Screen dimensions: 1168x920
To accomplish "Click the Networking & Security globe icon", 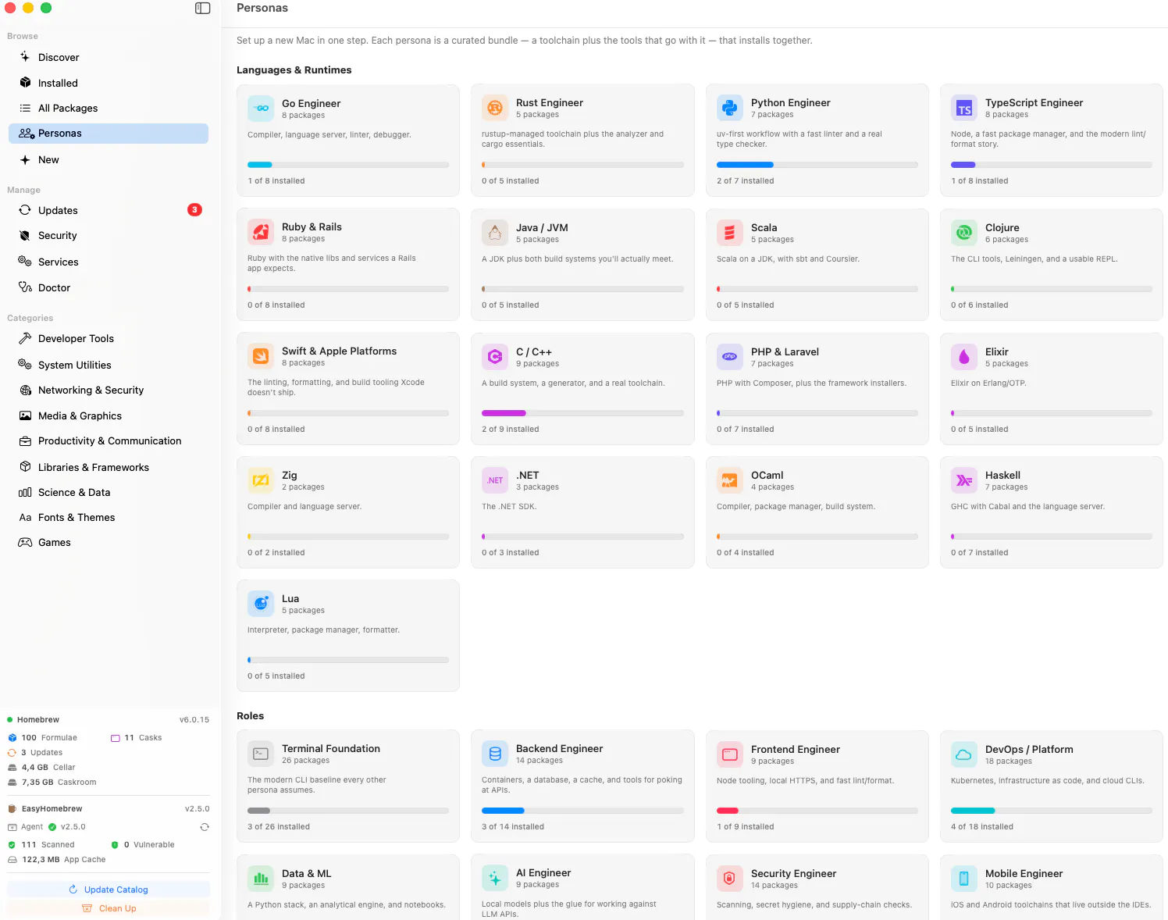I will coord(25,390).
